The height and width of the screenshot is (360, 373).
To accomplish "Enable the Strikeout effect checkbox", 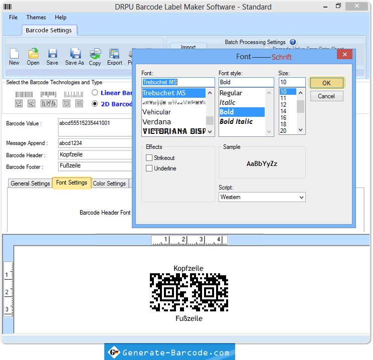I will coord(149,158).
